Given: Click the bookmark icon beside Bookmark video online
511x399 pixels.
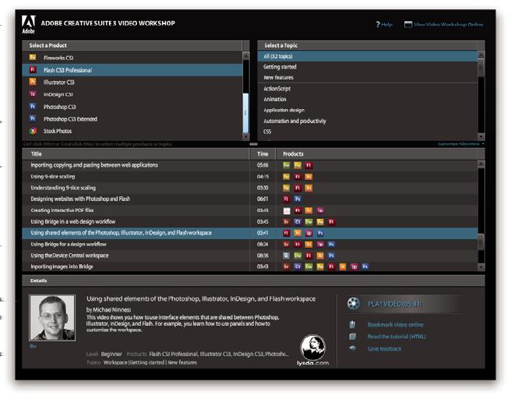Looking at the screenshot, I should pos(352,324).
